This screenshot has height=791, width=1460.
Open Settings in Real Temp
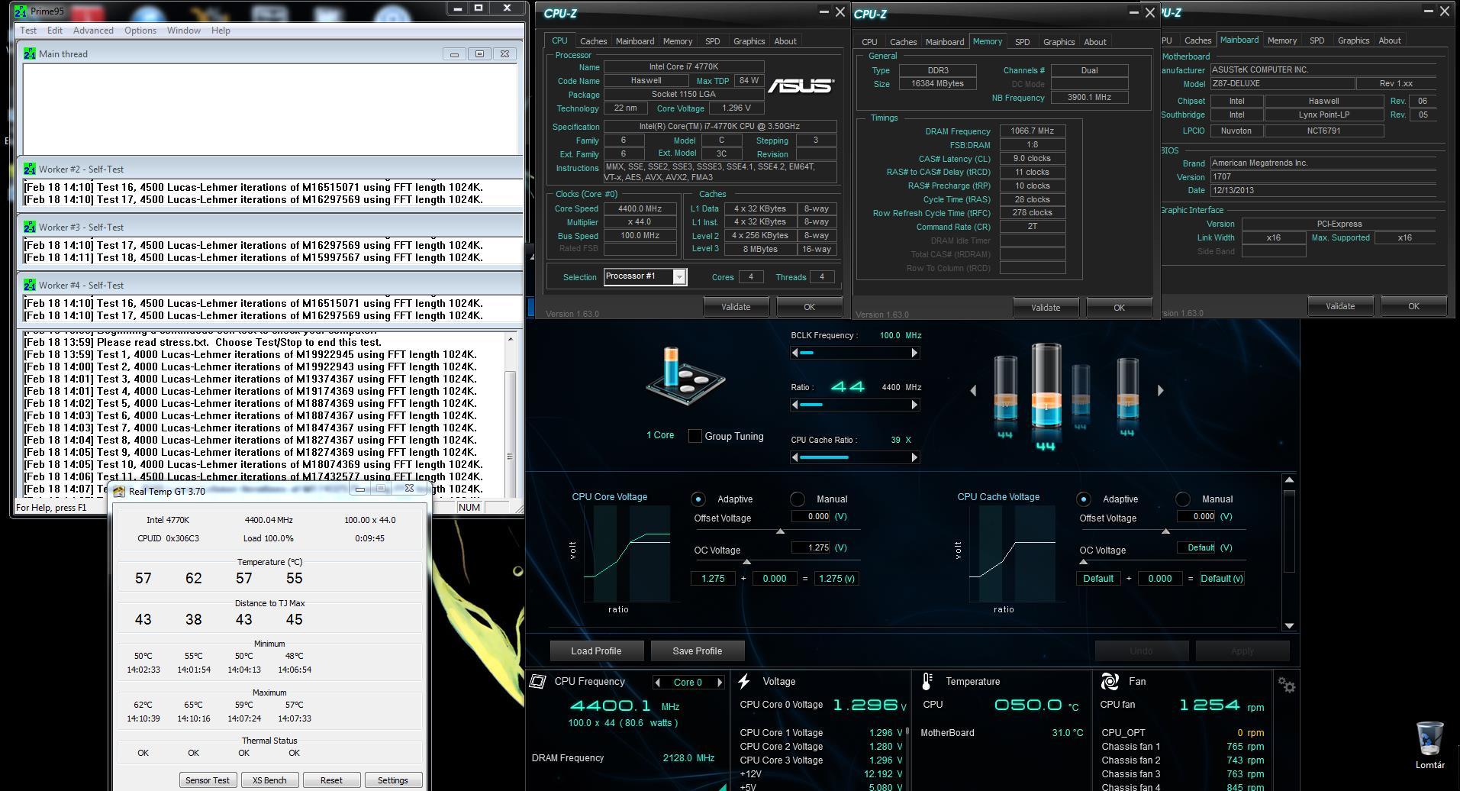pyautogui.click(x=392, y=780)
